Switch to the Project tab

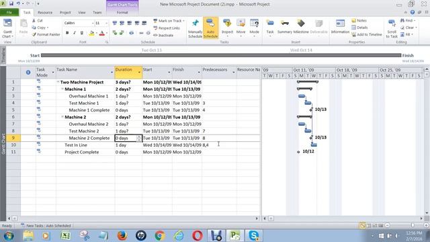[65, 13]
